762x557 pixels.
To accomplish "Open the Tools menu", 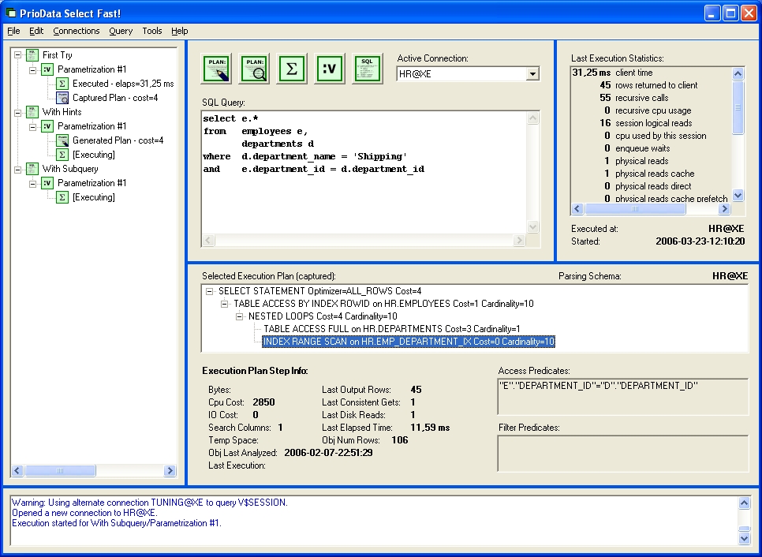I will (x=151, y=31).
